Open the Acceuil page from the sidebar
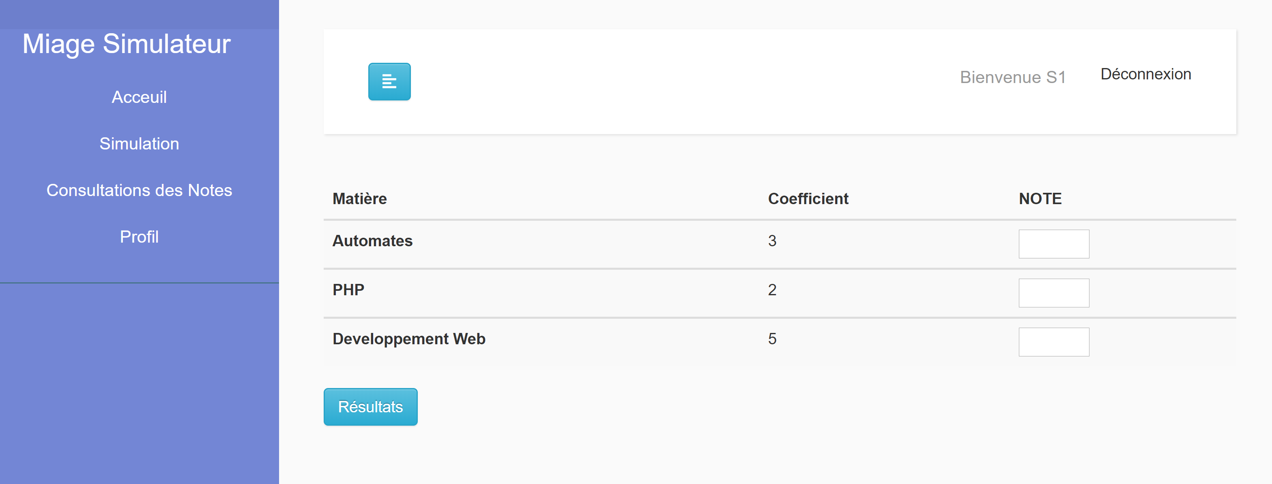The width and height of the screenshot is (1272, 484). (x=140, y=97)
